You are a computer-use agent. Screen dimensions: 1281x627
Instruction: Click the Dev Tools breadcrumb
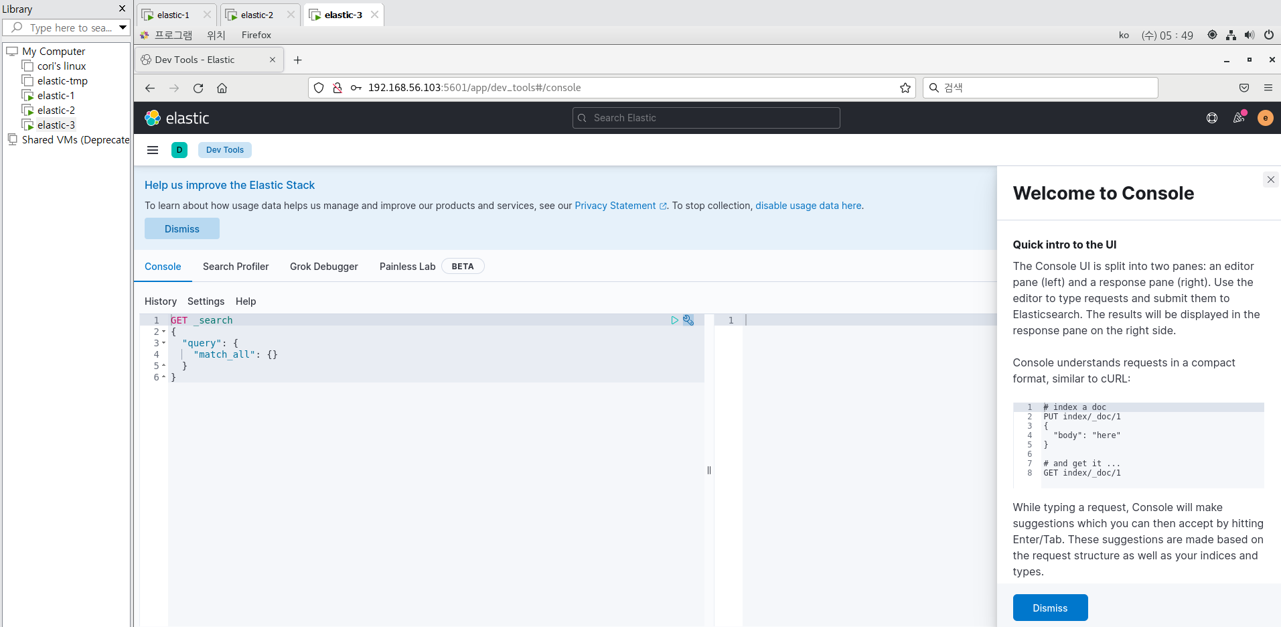[x=225, y=150]
